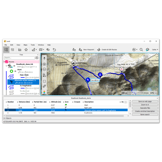The image size is (162, 162).
Task: Click the hiker icon of Roadbook_demo.trk
Action: 10,66
